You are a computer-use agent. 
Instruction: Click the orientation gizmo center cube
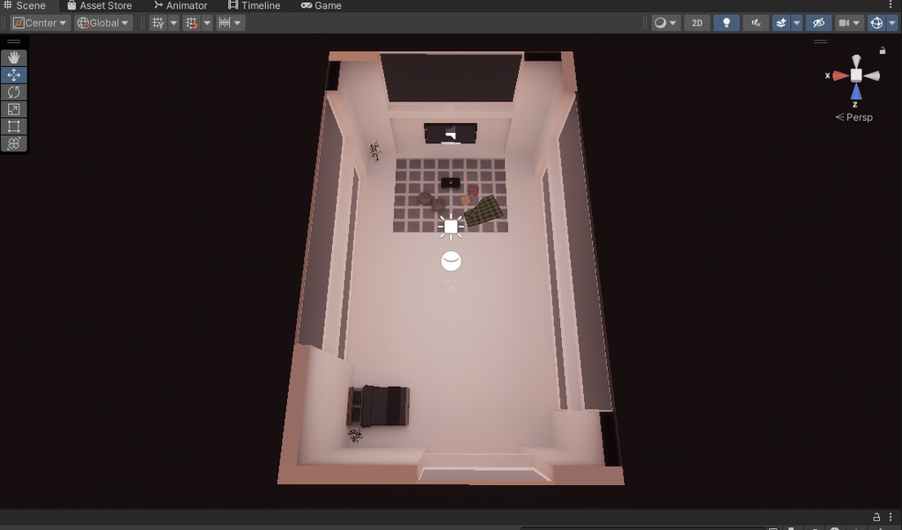pyautogui.click(x=856, y=76)
